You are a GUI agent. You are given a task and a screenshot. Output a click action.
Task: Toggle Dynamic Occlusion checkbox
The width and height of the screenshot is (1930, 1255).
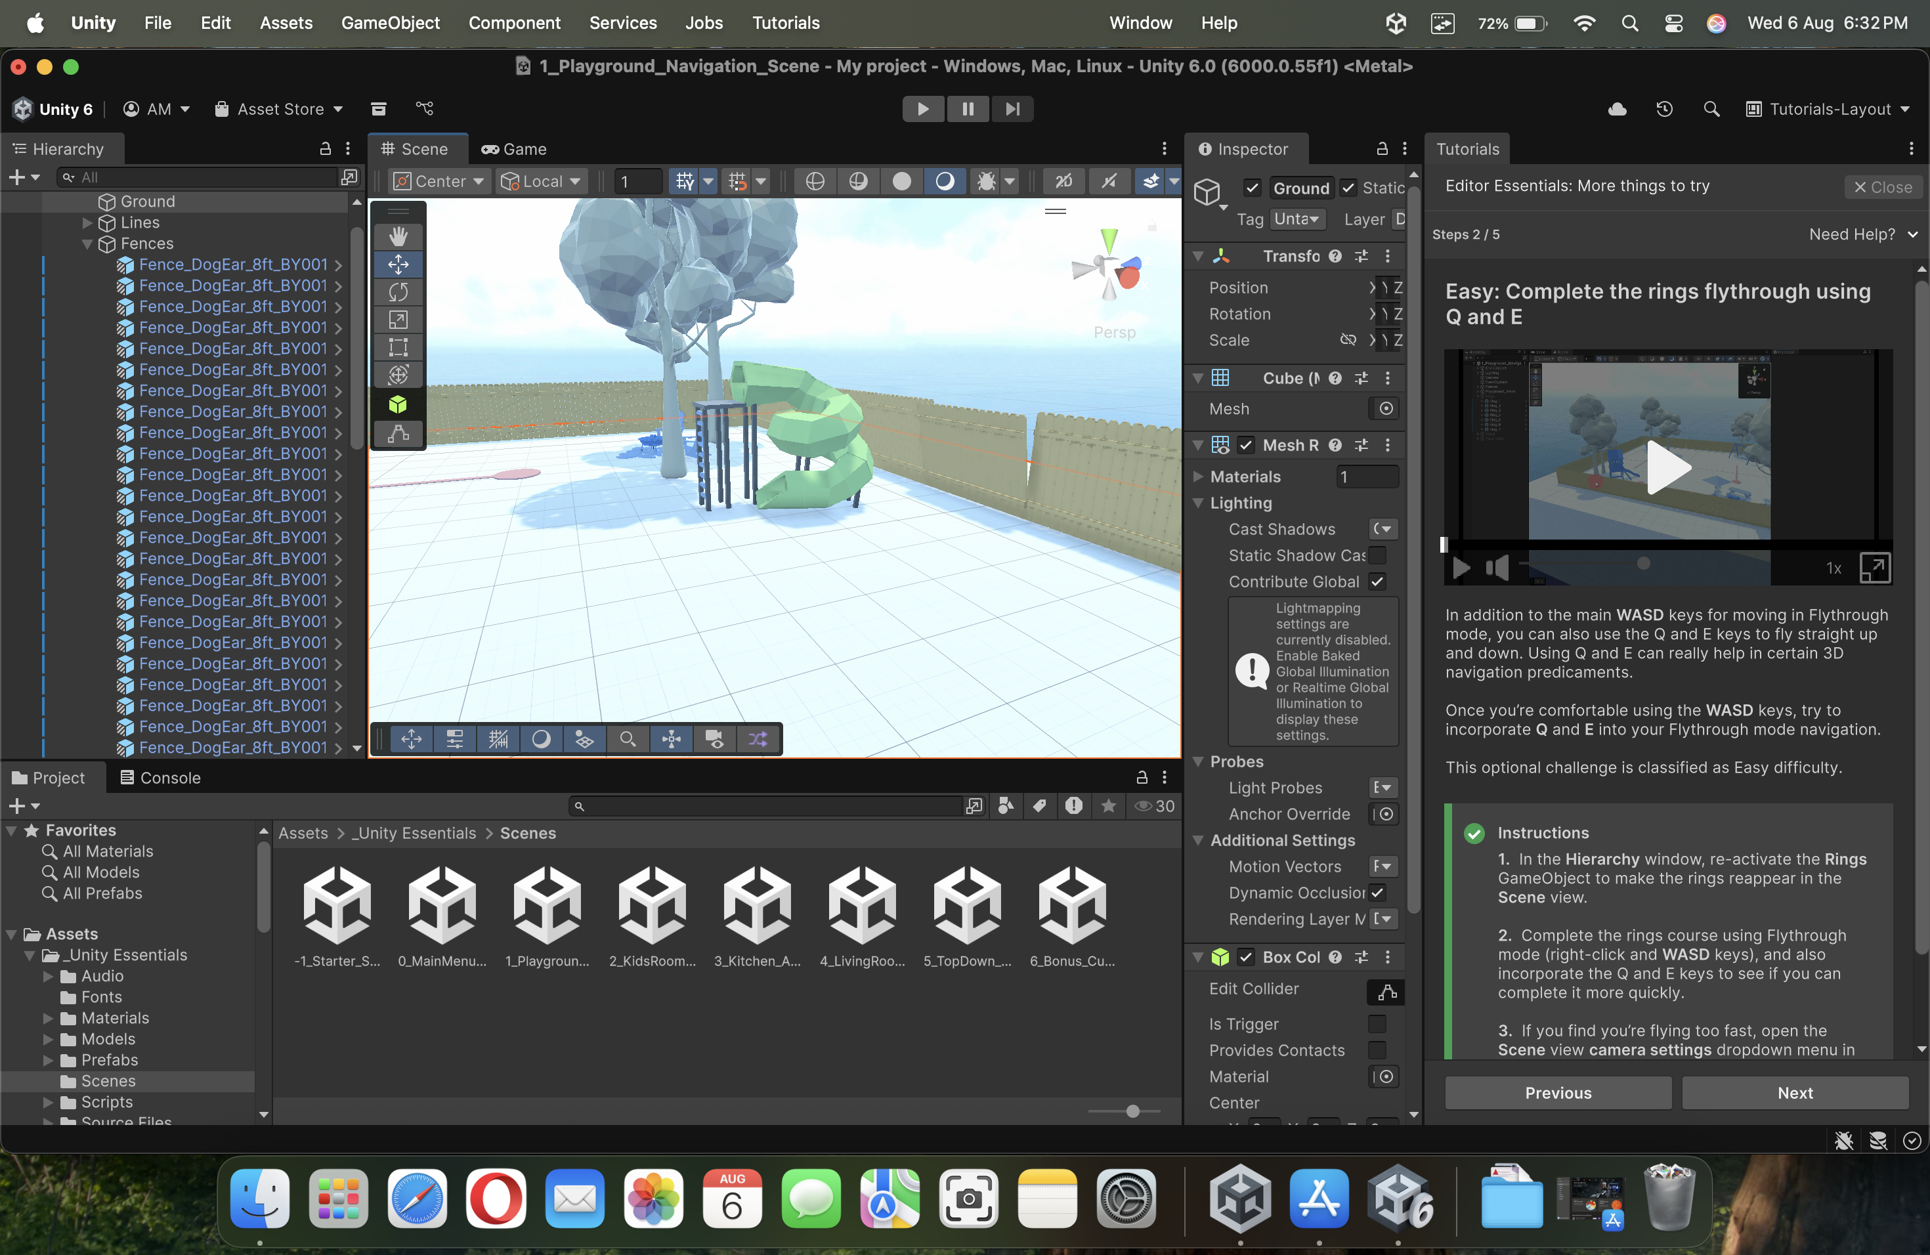click(x=1377, y=893)
